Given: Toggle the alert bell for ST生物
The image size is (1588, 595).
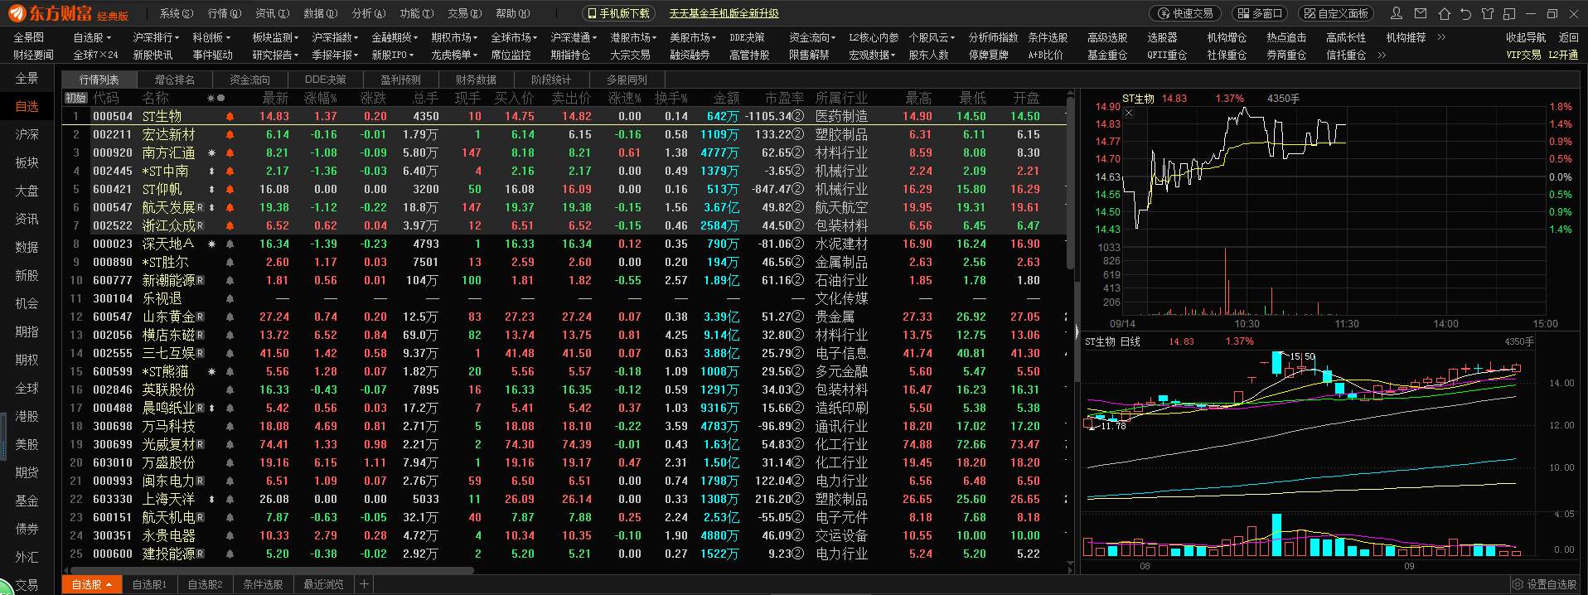Looking at the screenshot, I should coord(230,116).
